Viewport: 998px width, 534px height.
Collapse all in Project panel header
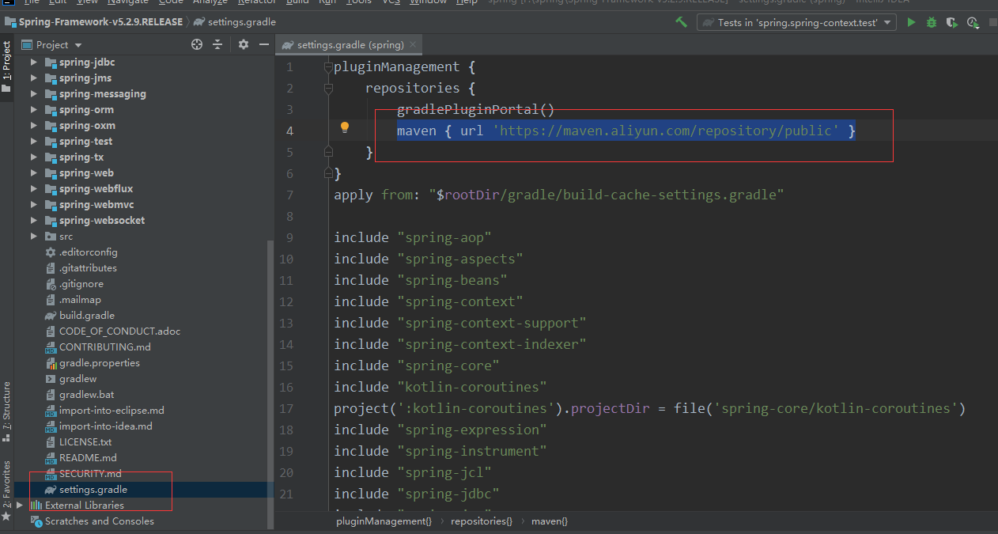click(217, 45)
